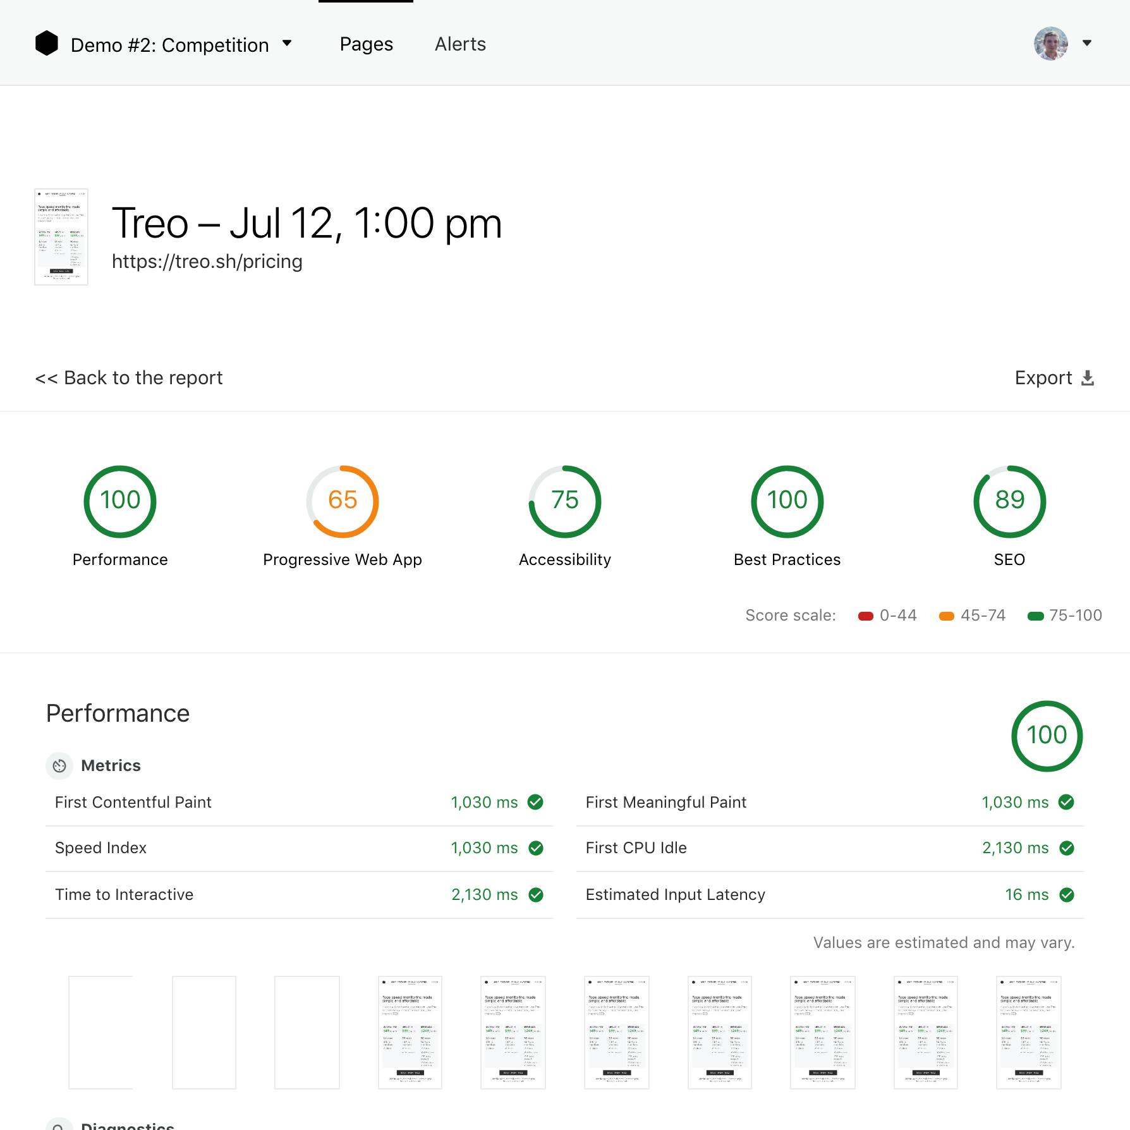The image size is (1130, 1130).
Task: Click the SEO label
Action: click(x=1010, y=560)
